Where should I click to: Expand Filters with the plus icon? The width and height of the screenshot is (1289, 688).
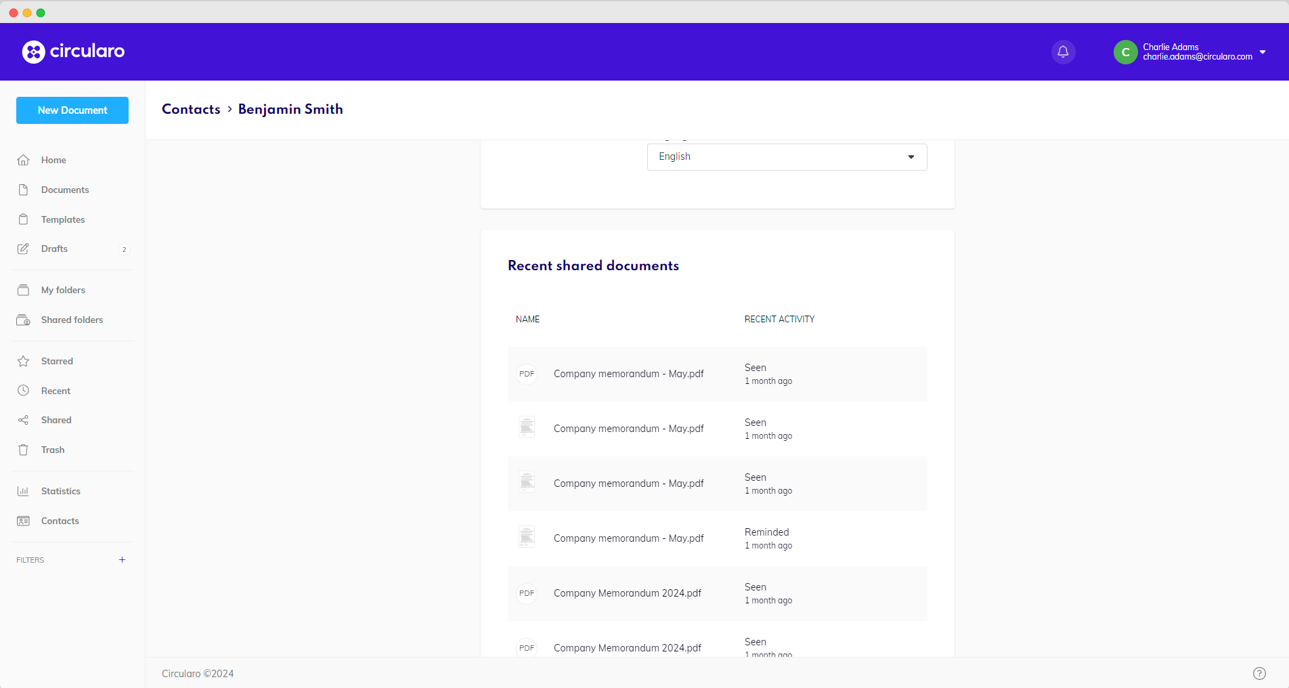(x=122, y=559)
